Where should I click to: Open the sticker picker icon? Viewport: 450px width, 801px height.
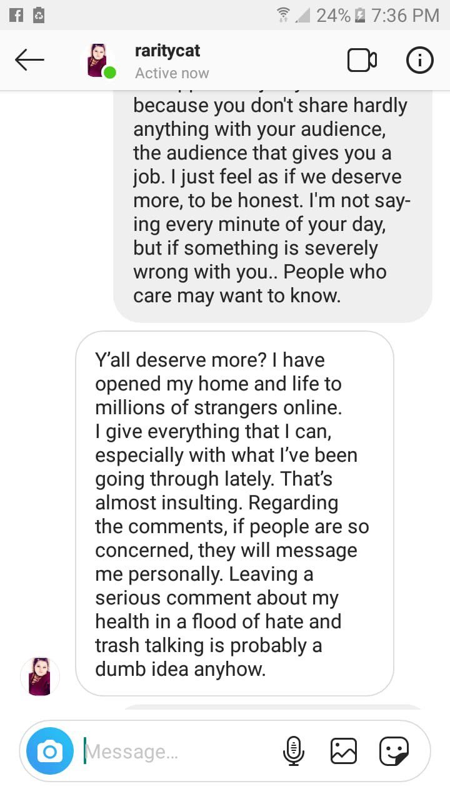coord(394,751)
